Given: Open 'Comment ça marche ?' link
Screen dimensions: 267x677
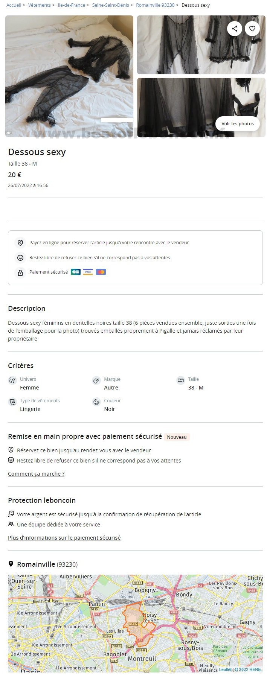Looking at the screenshot, I should [x=36, y=474].
